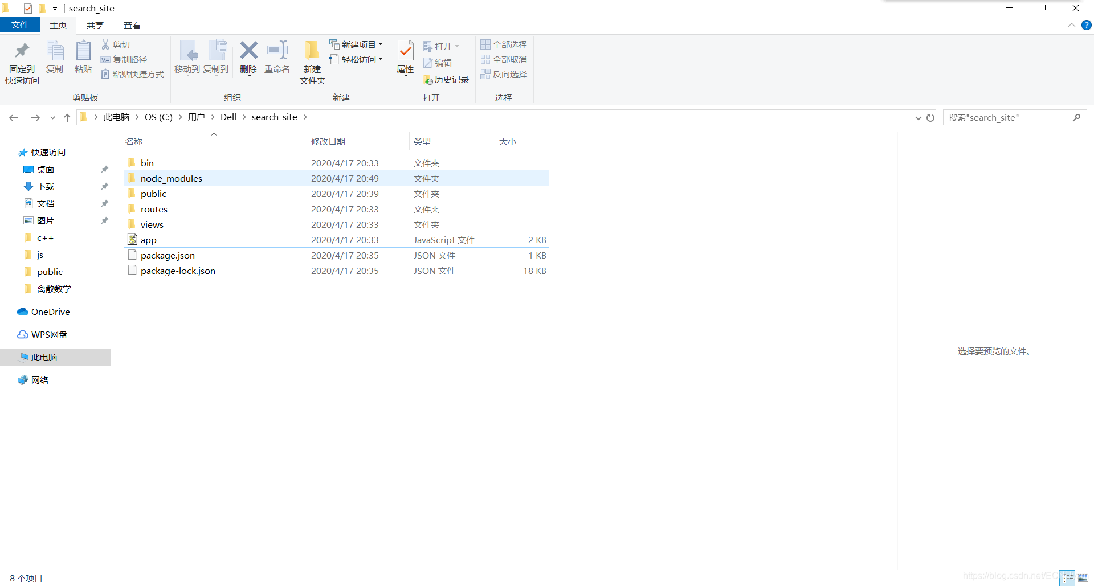This screenshot has width=1094, height=586.
Task: Open New item (新建项目) dropdown
Action: pyautogui.click(x=356, y=44)
